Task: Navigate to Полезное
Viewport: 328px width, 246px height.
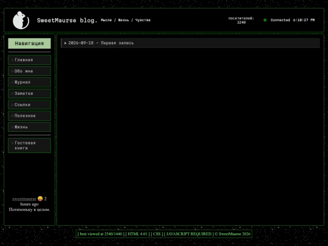Action: (x=29, y=115)
